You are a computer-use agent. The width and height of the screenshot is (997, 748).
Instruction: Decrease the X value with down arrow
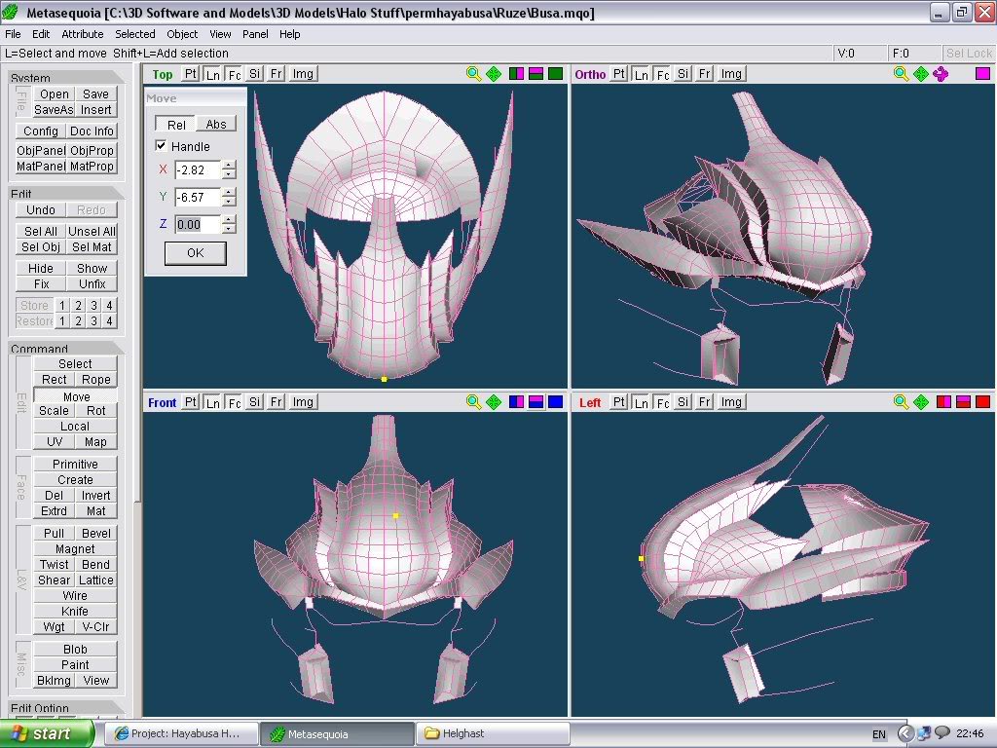click(x=229, y=174)
